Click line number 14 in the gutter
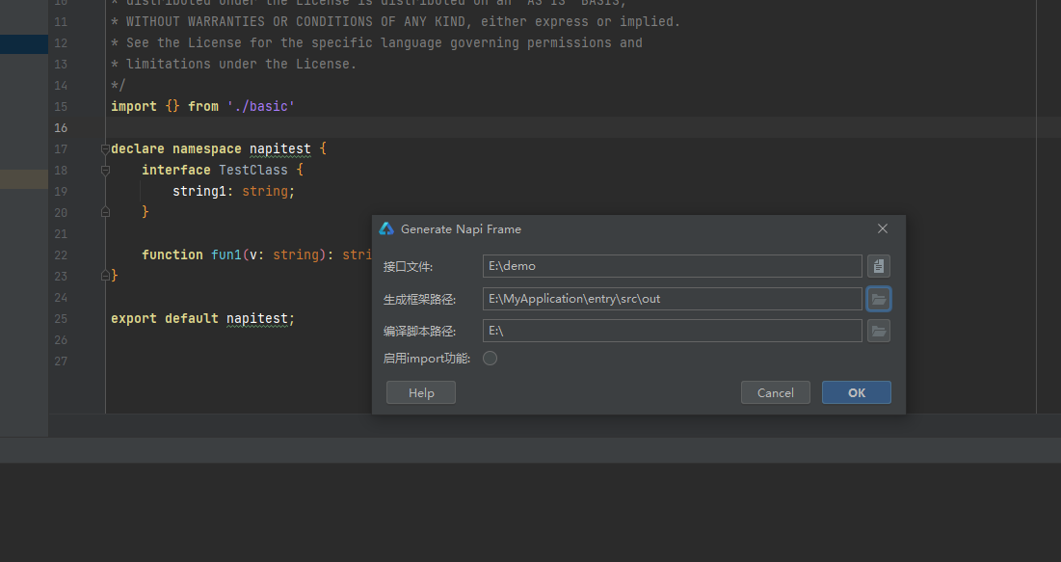This screenshot has width=1061, height=562. point(61,86)
